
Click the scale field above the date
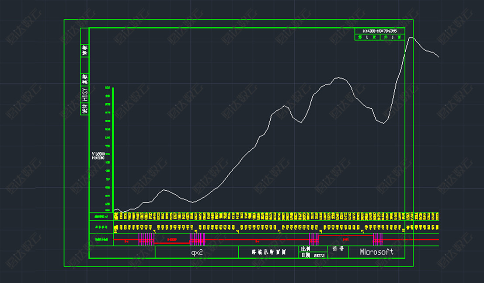point(313,249)
